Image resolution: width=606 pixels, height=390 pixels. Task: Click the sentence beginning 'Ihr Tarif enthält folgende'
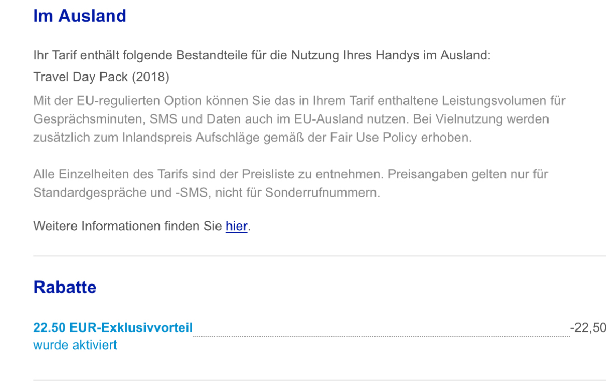pyautogui.click(x=262, y=55)
